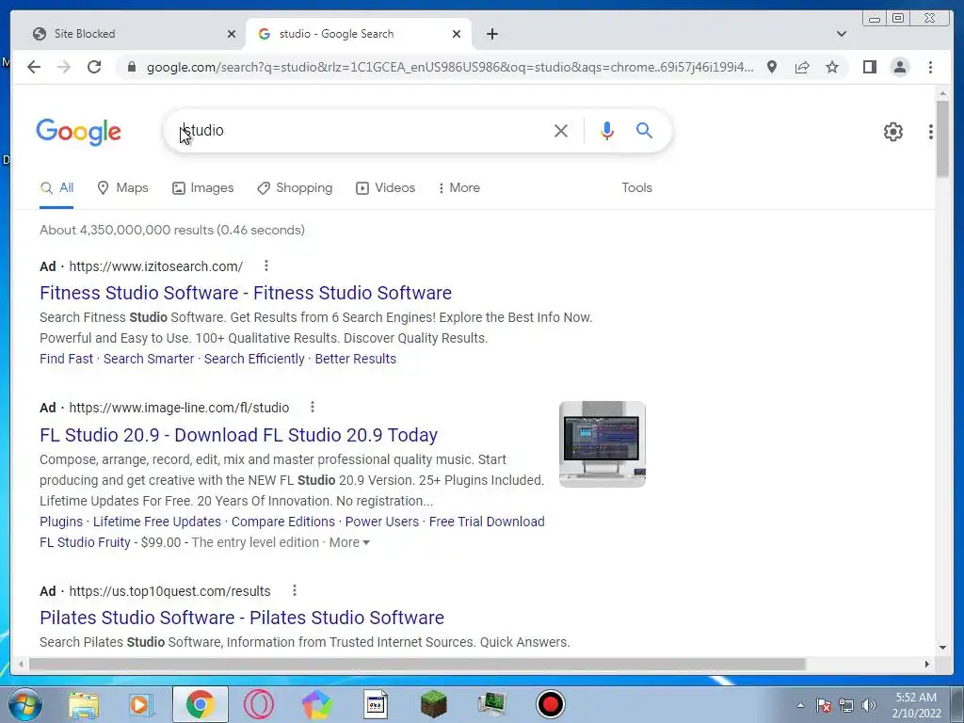The image size is (964, 723).
Task: Click the vertical page scrollbar thumb
Action: tap(942, 137)
